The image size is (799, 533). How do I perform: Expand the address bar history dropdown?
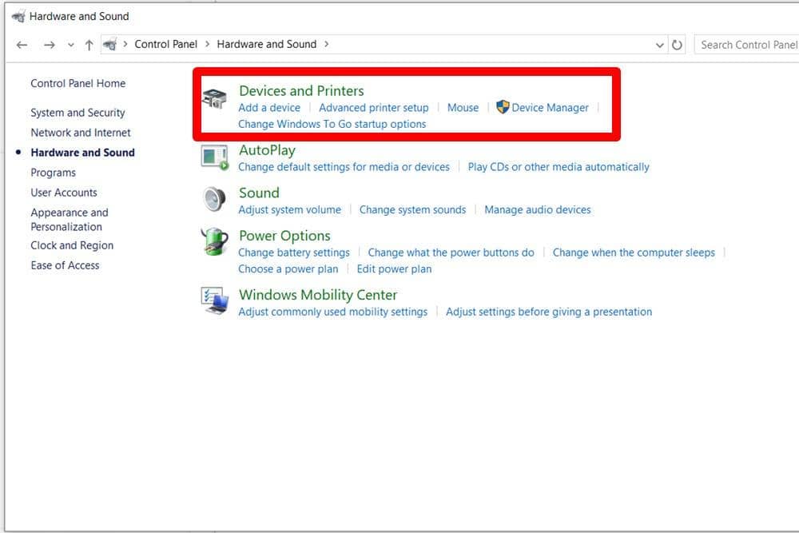[660, 45]
